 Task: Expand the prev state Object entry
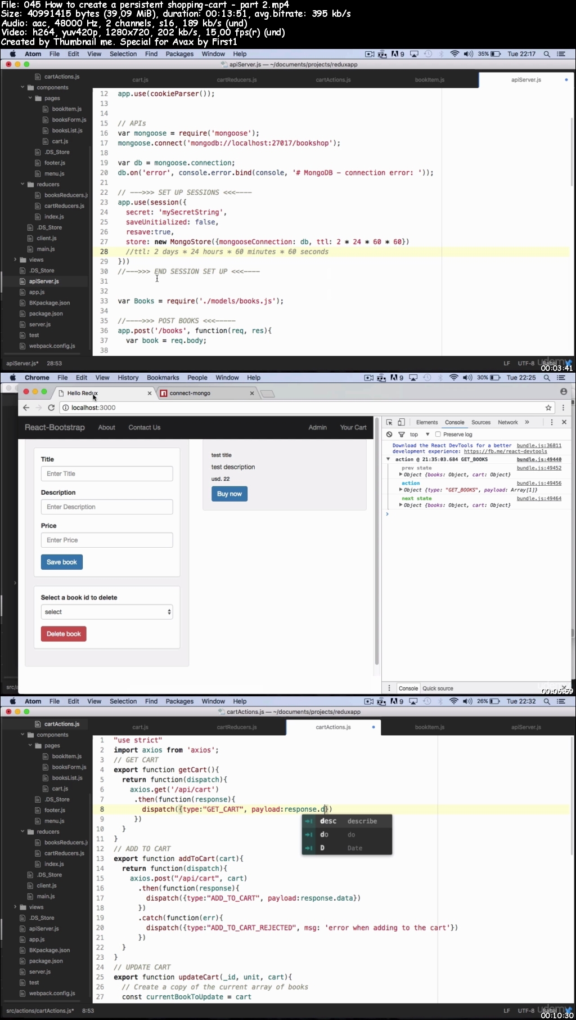(400, 475)
